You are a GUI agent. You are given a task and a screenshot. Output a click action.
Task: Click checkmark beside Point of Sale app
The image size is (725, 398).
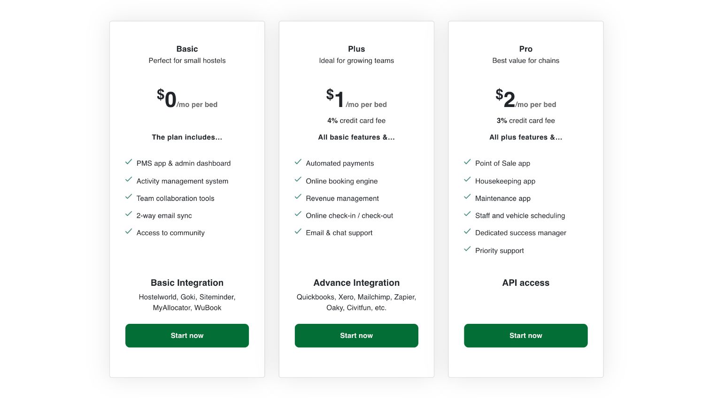(x=467, y=162)
